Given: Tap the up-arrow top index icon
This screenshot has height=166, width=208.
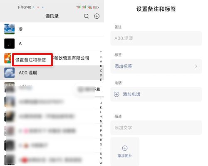Looking at the screenshot, I should click(x=101, y=52).
